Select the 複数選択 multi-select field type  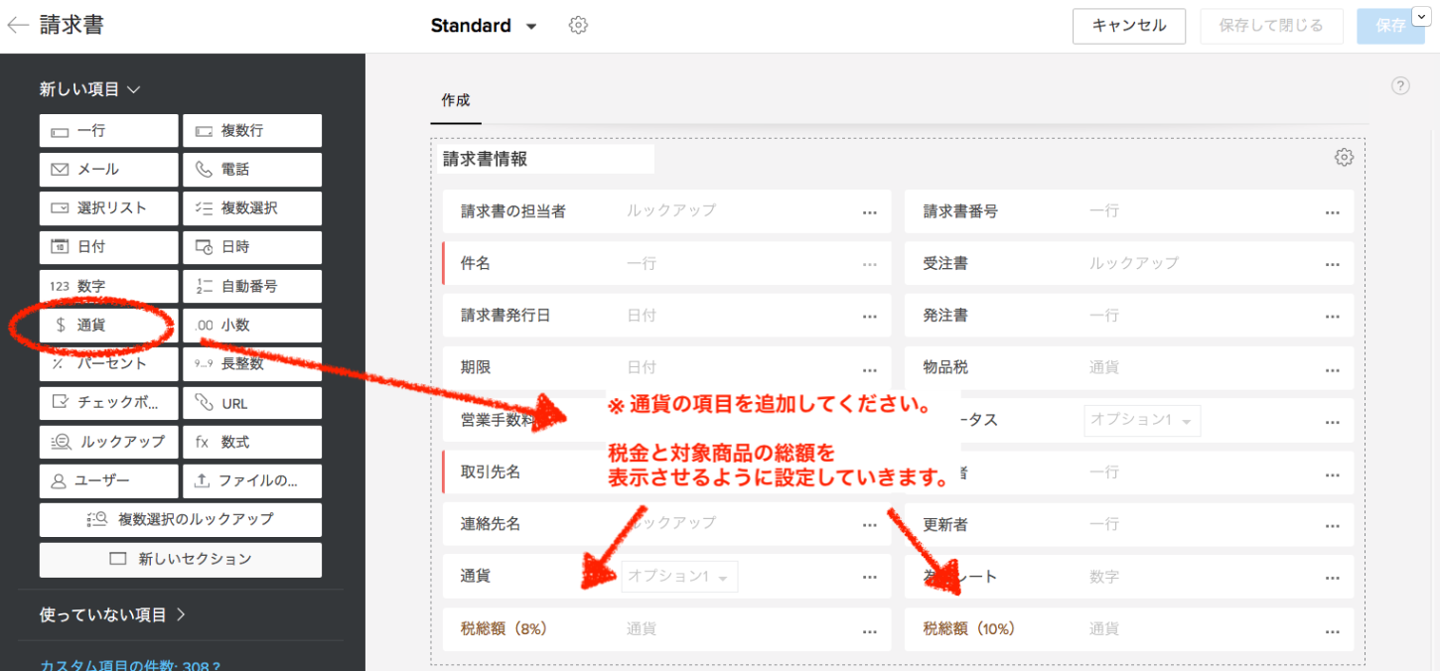[x=252, y=208]
